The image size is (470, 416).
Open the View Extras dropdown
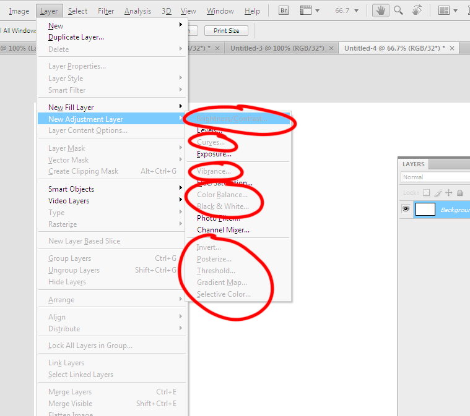[310, 11]
